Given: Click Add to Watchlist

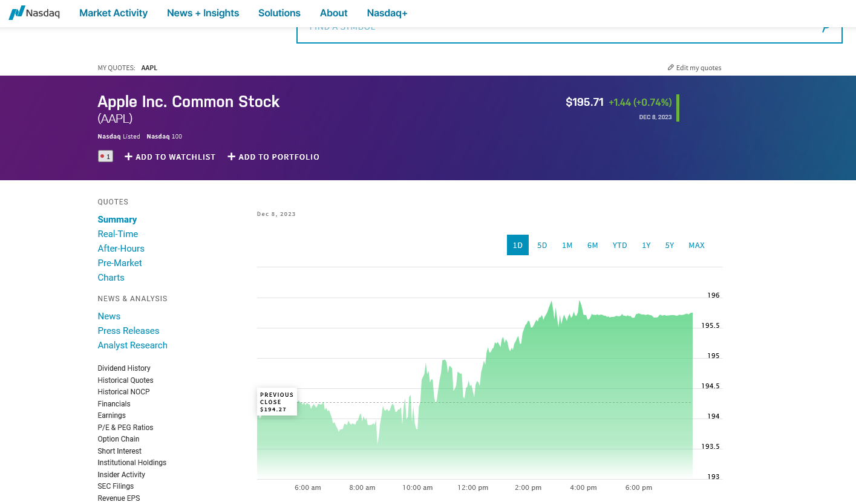Looking at the screenshot, I should (x=170, y=157).
